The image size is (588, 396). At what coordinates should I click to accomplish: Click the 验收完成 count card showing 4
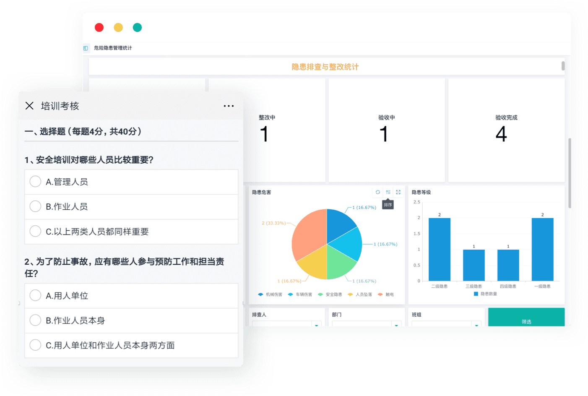tap(507, 130)
